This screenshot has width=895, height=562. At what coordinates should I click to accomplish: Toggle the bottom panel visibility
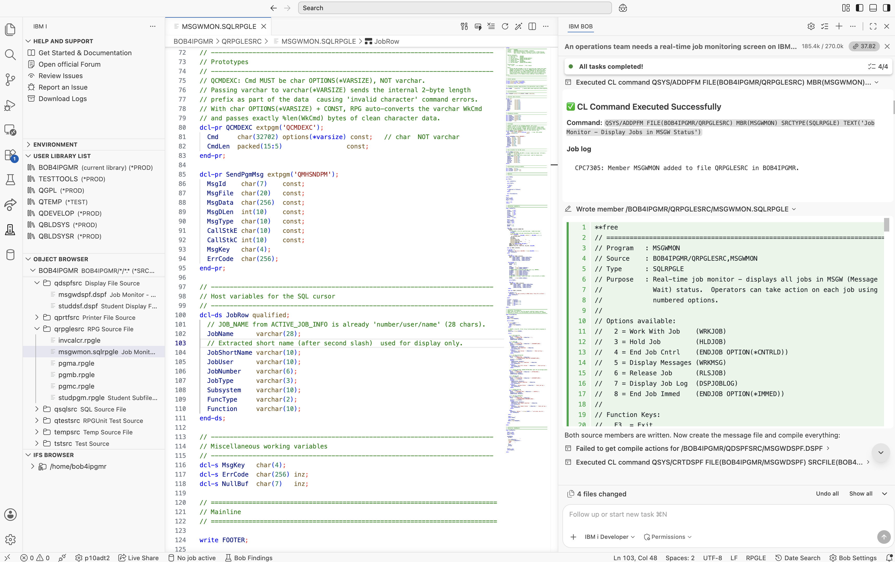point(873,8)
